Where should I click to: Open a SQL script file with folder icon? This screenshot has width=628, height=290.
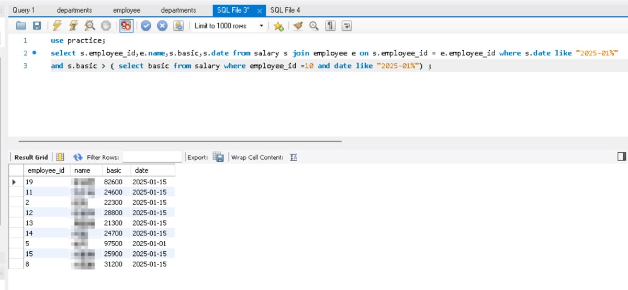[21, 26]
